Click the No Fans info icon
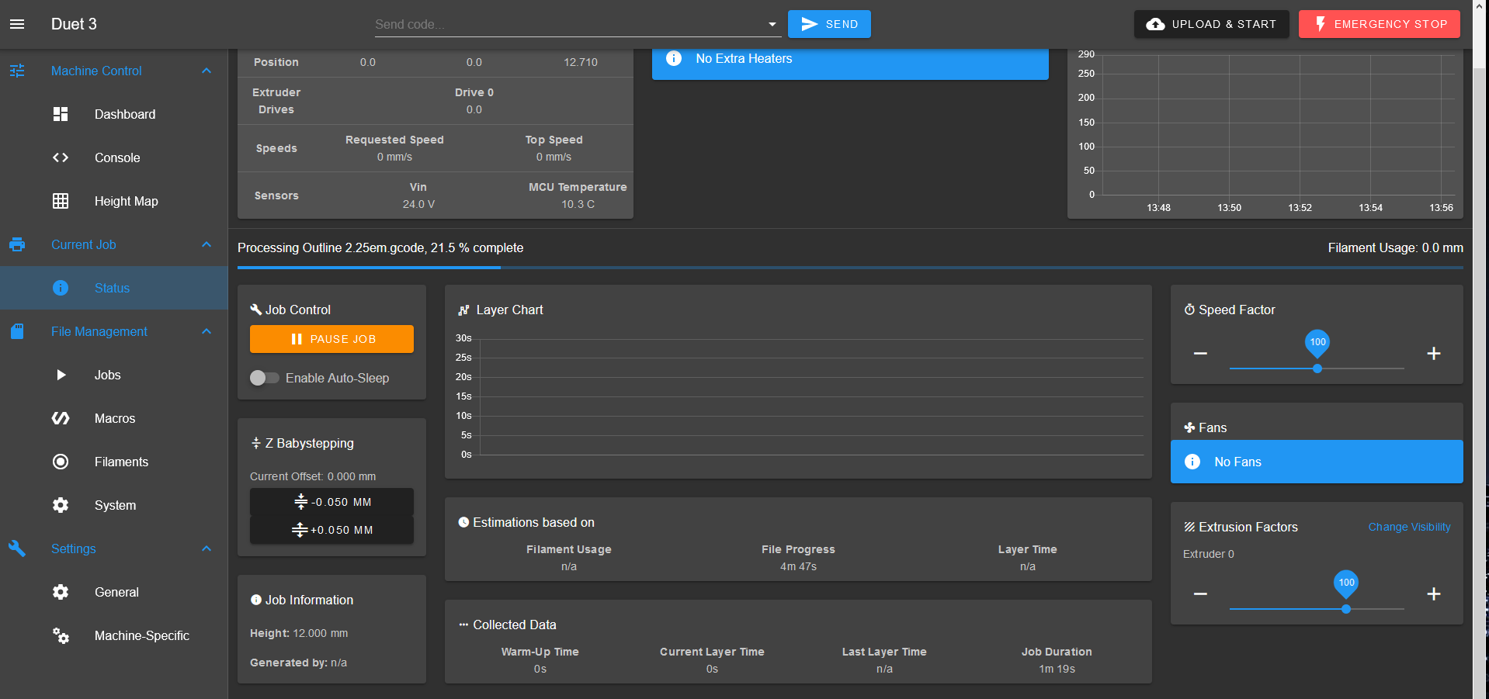Screen dimensions: 1489x699 pos(1192,462)
